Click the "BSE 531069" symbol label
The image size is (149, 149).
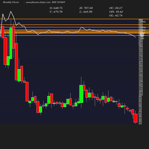pyautogui.click(x=58, y=2)
